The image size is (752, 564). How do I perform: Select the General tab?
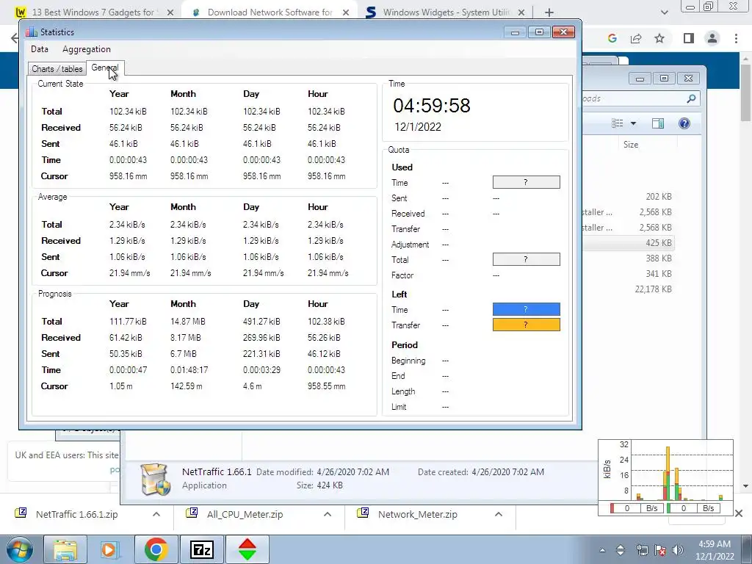(x=105, y=68)
